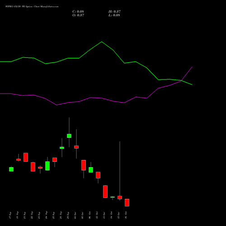Click the peak of the green line
The image size is (226, 226).
(102, 42)
